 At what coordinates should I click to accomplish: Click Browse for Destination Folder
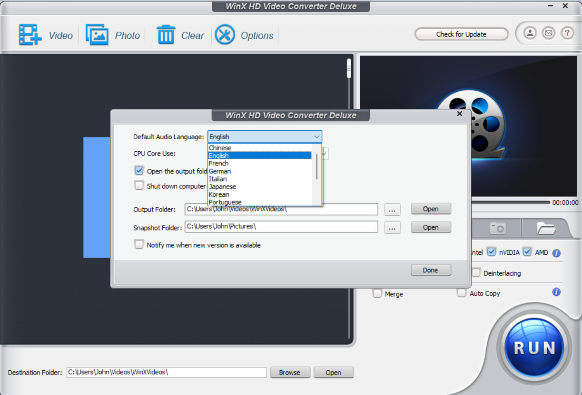(x=290, y=372)
